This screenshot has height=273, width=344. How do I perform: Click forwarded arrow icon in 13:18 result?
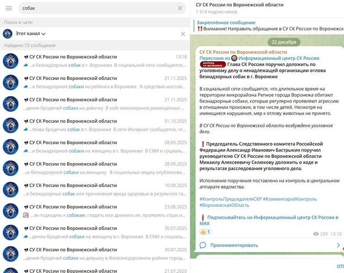point(26,65)
